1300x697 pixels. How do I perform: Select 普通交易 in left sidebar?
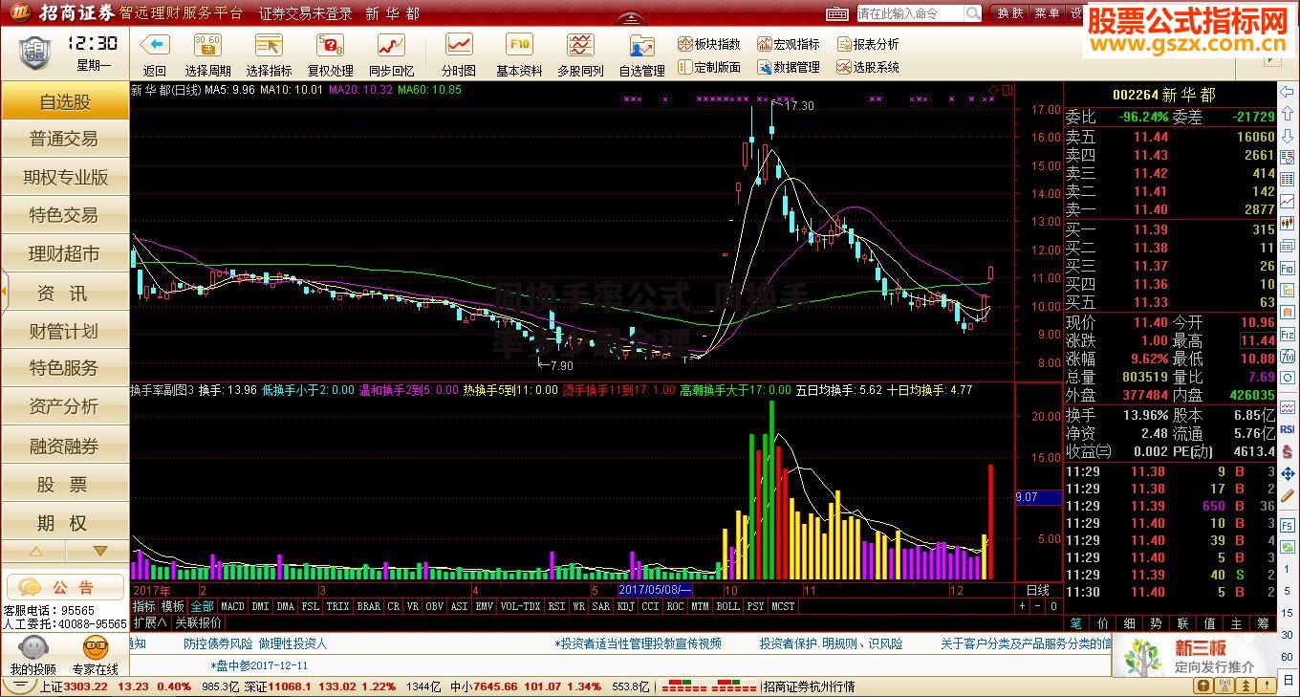[x=65, y=139]
